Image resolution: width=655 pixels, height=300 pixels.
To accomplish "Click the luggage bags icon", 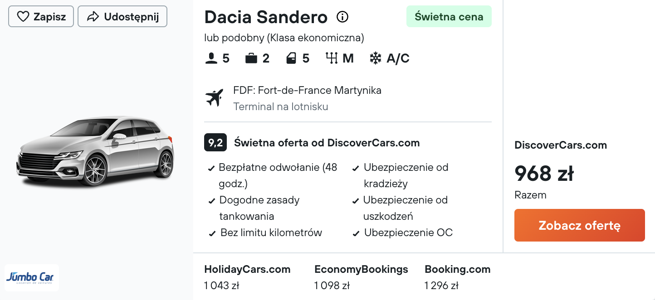I will tap(251, 58).
